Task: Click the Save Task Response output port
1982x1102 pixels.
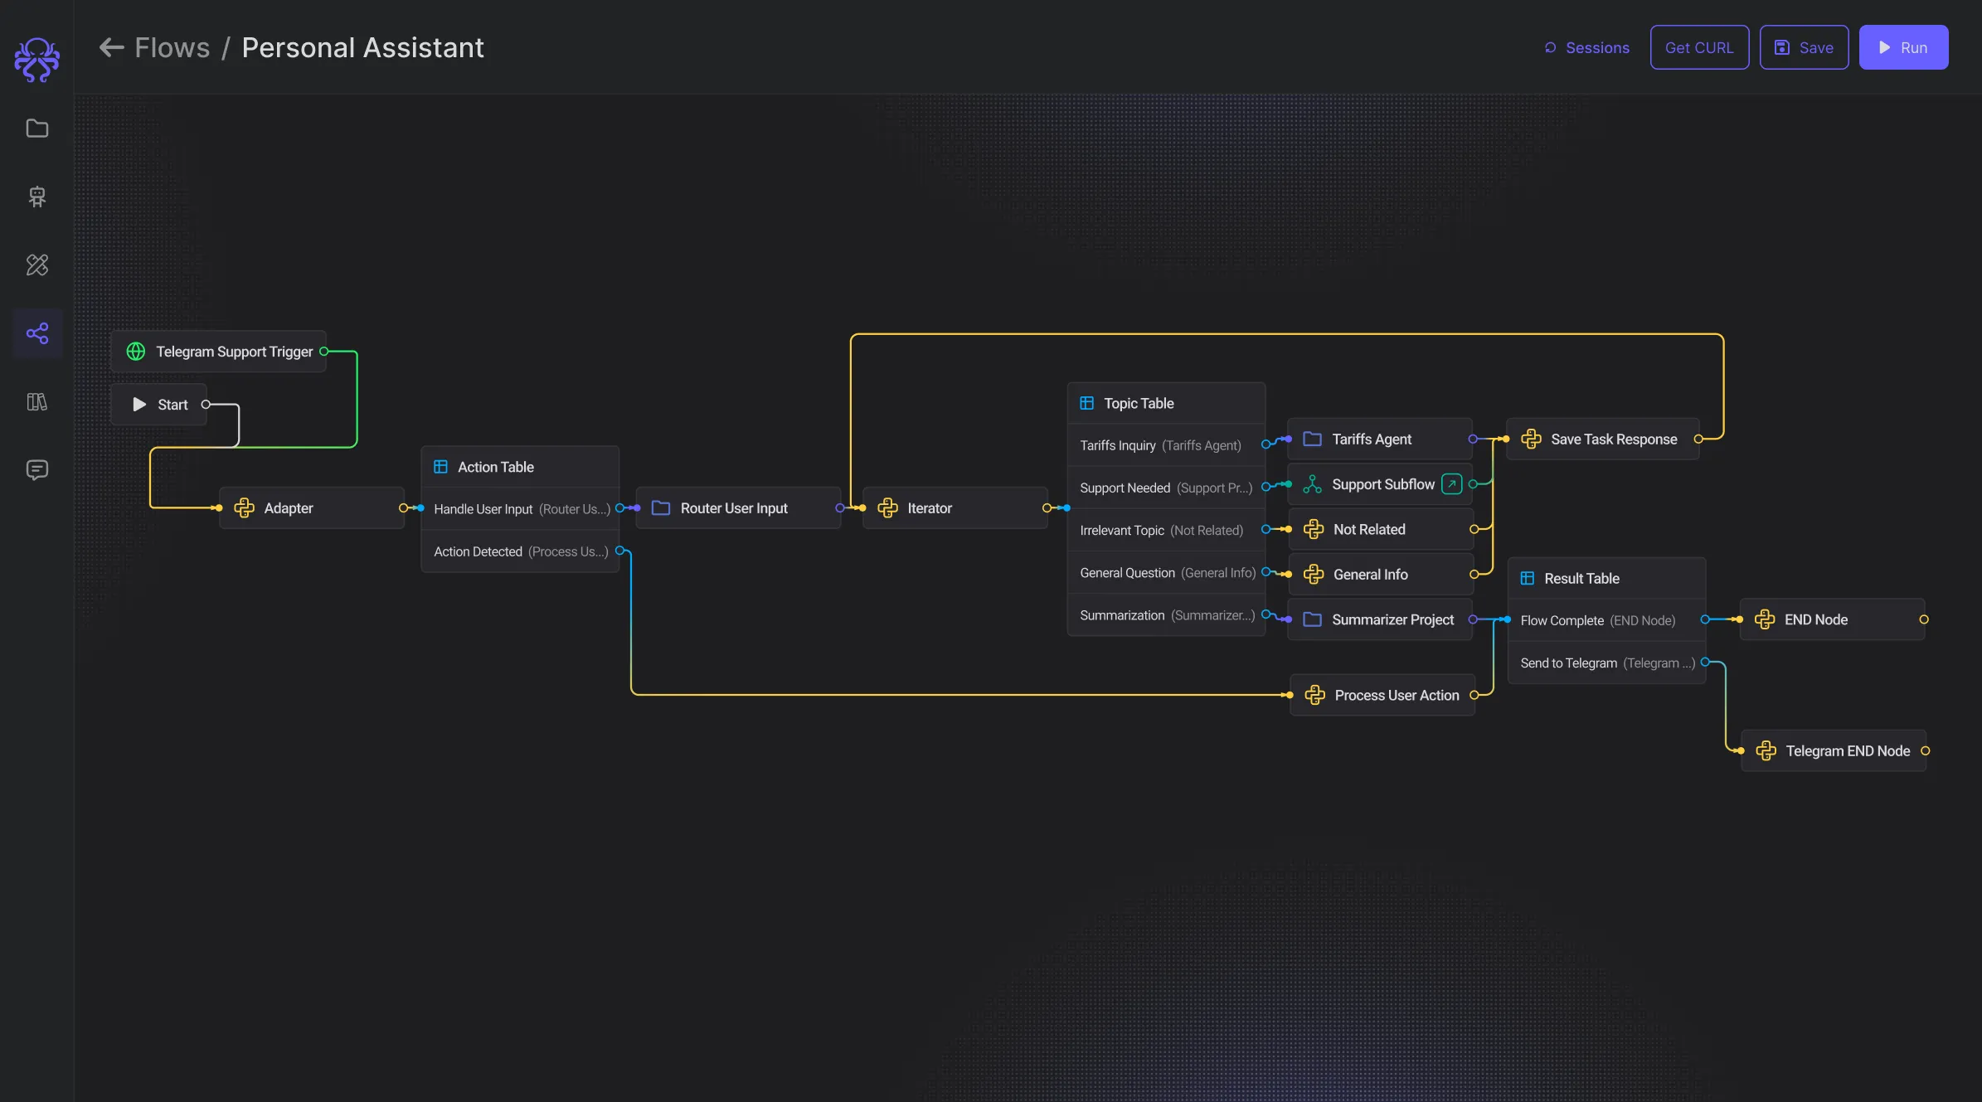Action: tap(1698, 439)
